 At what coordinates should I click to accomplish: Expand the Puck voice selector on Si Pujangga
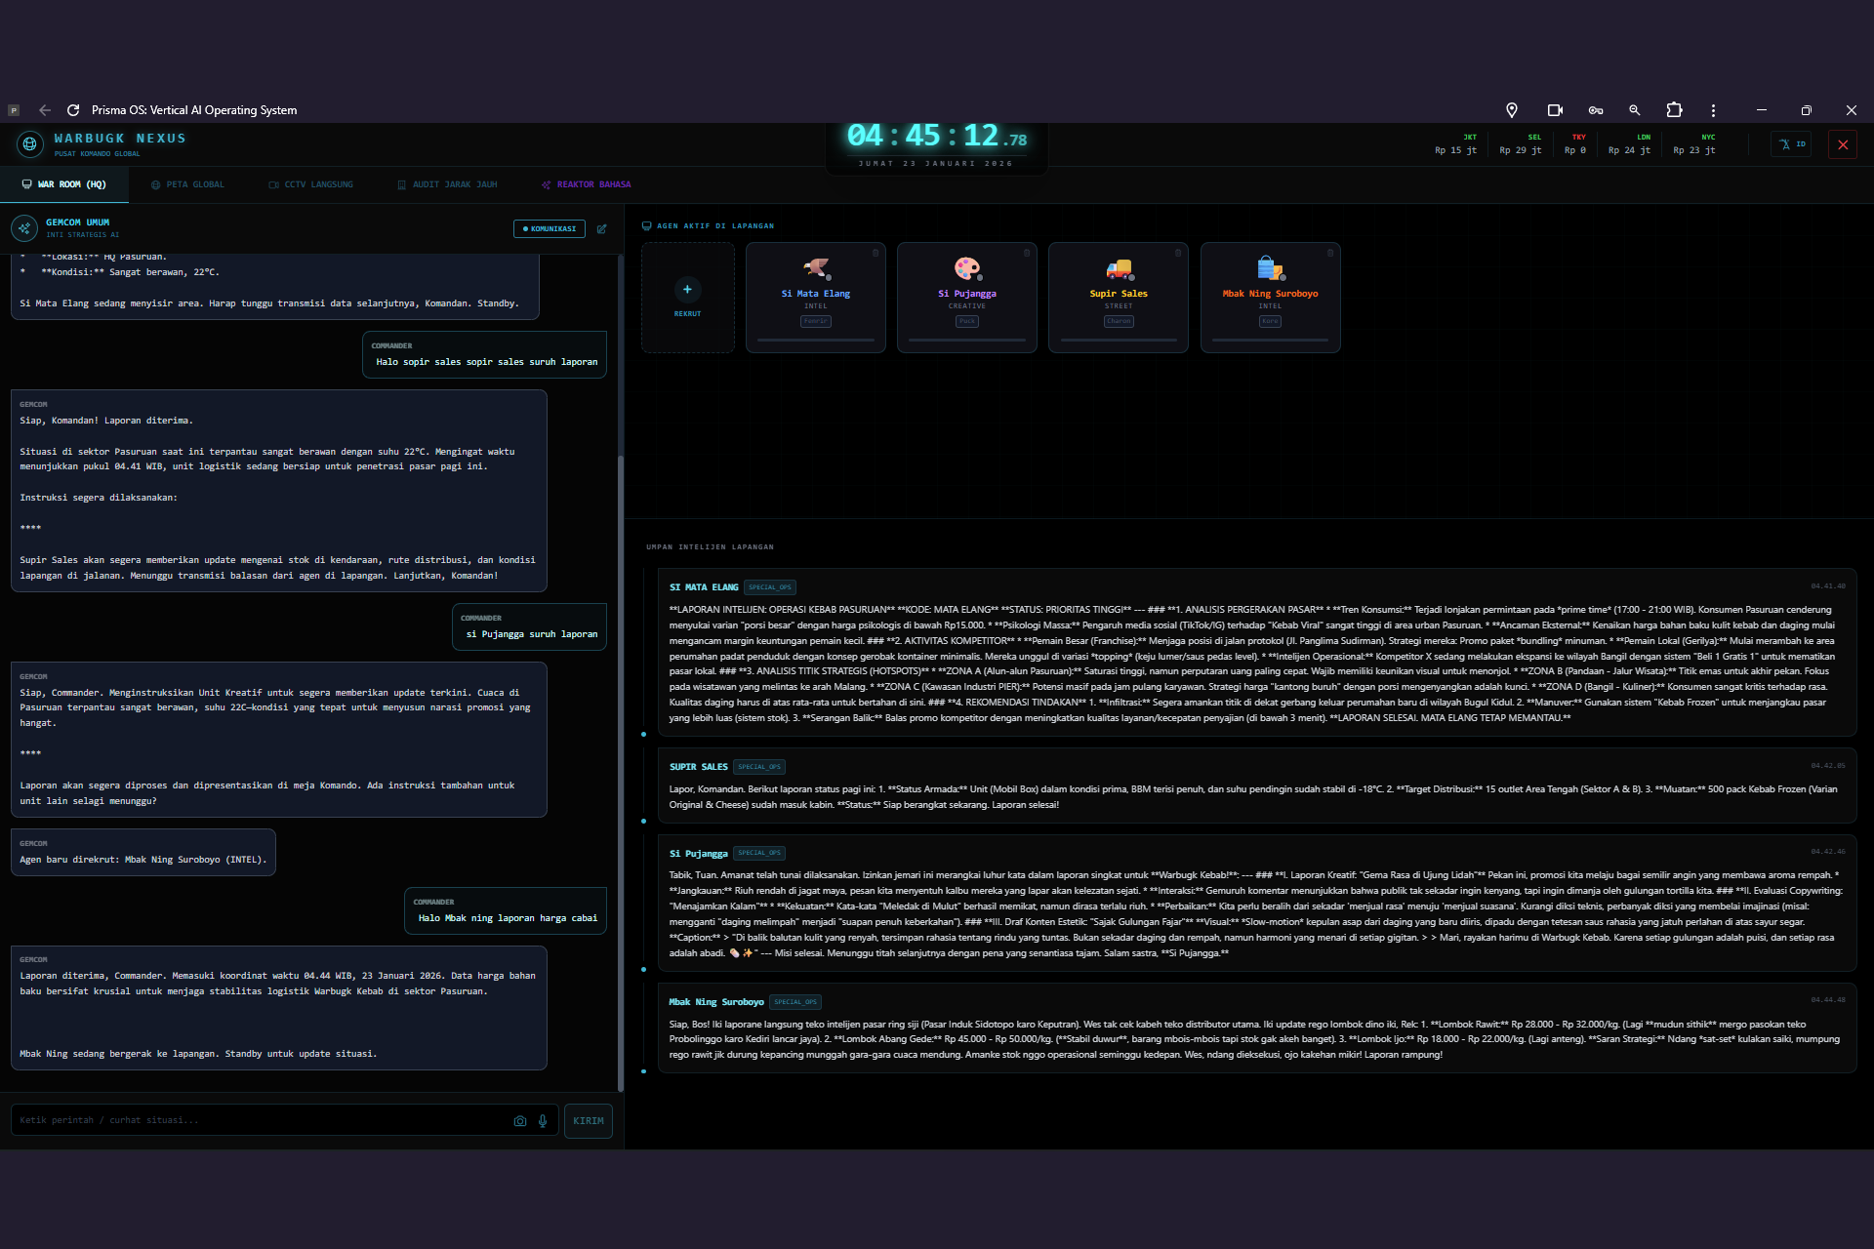[966, 321]
